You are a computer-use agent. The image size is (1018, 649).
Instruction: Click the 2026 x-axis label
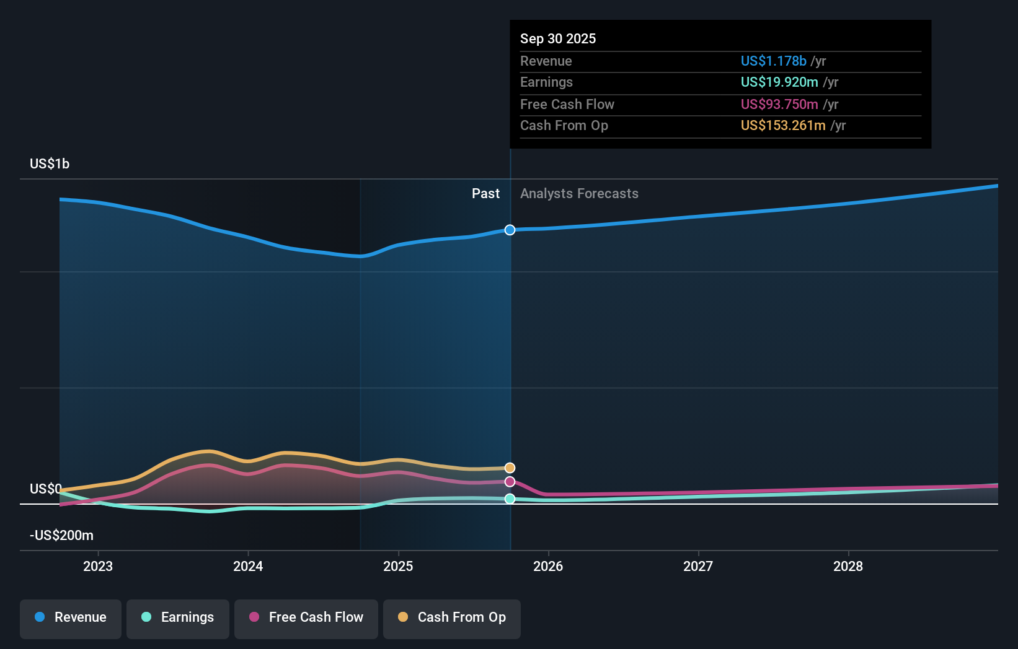pyautogui.click(x=548, y=566)
